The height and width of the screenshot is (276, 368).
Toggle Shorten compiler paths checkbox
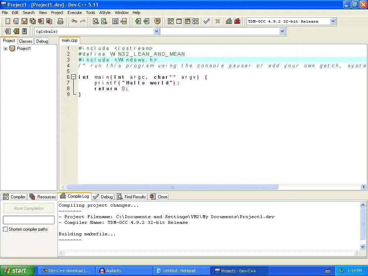click(x=5, y=229)
